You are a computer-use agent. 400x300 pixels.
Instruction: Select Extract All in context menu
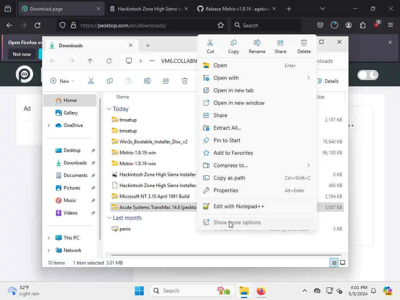click(257, 128)
